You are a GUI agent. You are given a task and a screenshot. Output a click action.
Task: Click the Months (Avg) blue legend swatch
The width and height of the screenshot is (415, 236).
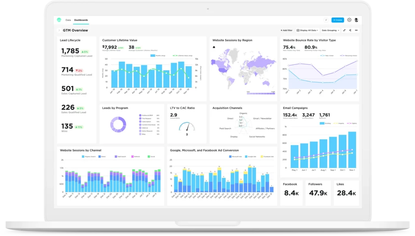point(153,56)
